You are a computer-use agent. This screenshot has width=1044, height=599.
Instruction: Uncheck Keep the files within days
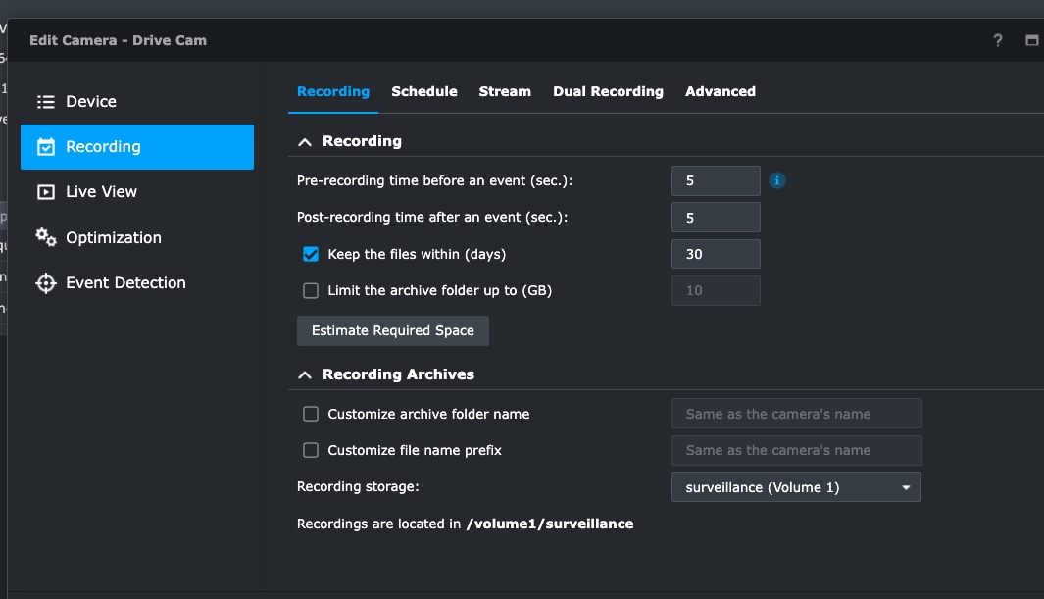311,253
